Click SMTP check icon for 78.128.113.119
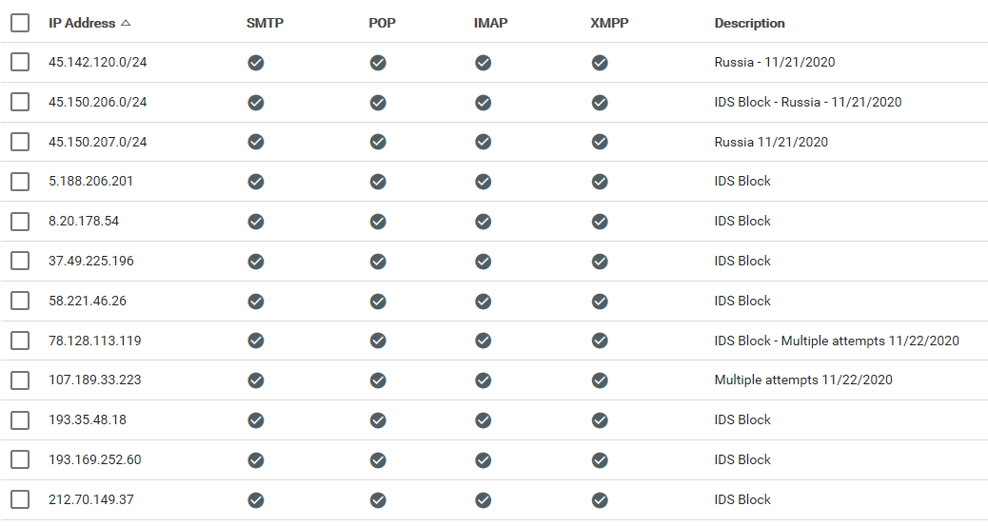The image size is (988, 526). [255, 341]
